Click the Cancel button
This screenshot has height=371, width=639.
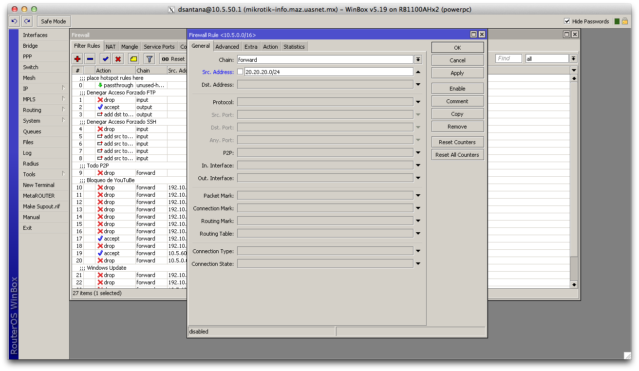pyautogui.click(x=457, y=60)
